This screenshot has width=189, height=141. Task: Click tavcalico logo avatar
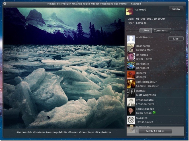(131, 120)
